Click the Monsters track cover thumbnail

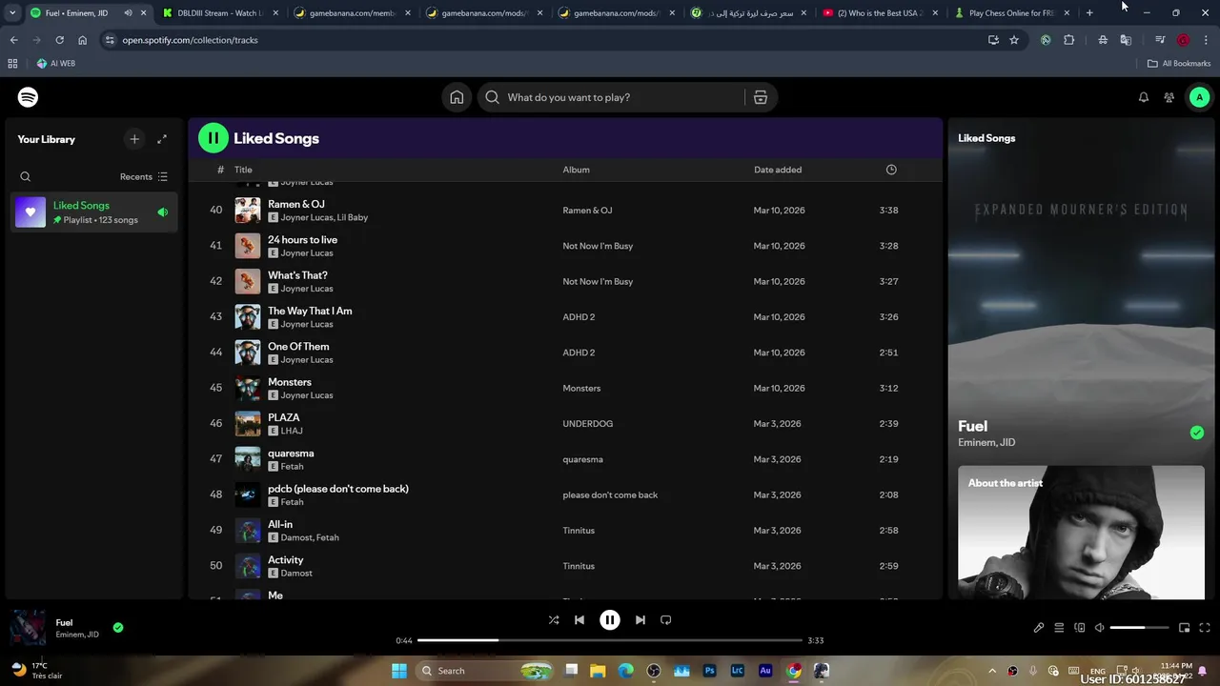[248, 388]
